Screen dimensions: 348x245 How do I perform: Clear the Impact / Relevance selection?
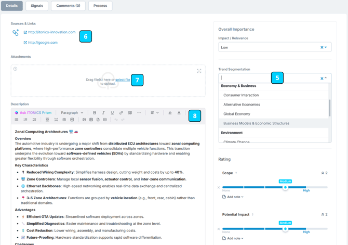322,47
